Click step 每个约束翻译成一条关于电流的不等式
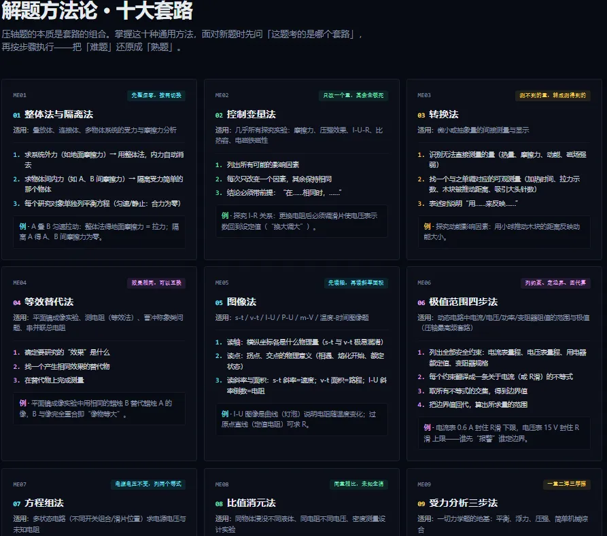Screen dimensions: 607x536 click(x=495, y=377)
